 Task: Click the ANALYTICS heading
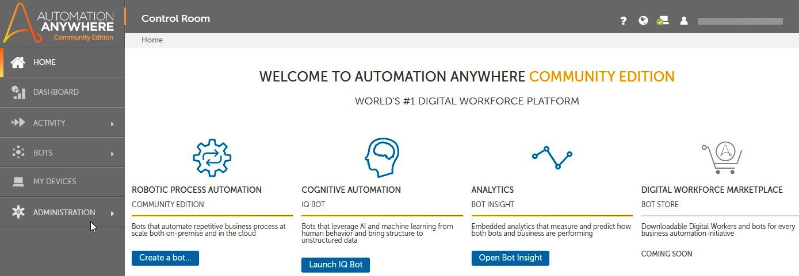coord(492,190)
